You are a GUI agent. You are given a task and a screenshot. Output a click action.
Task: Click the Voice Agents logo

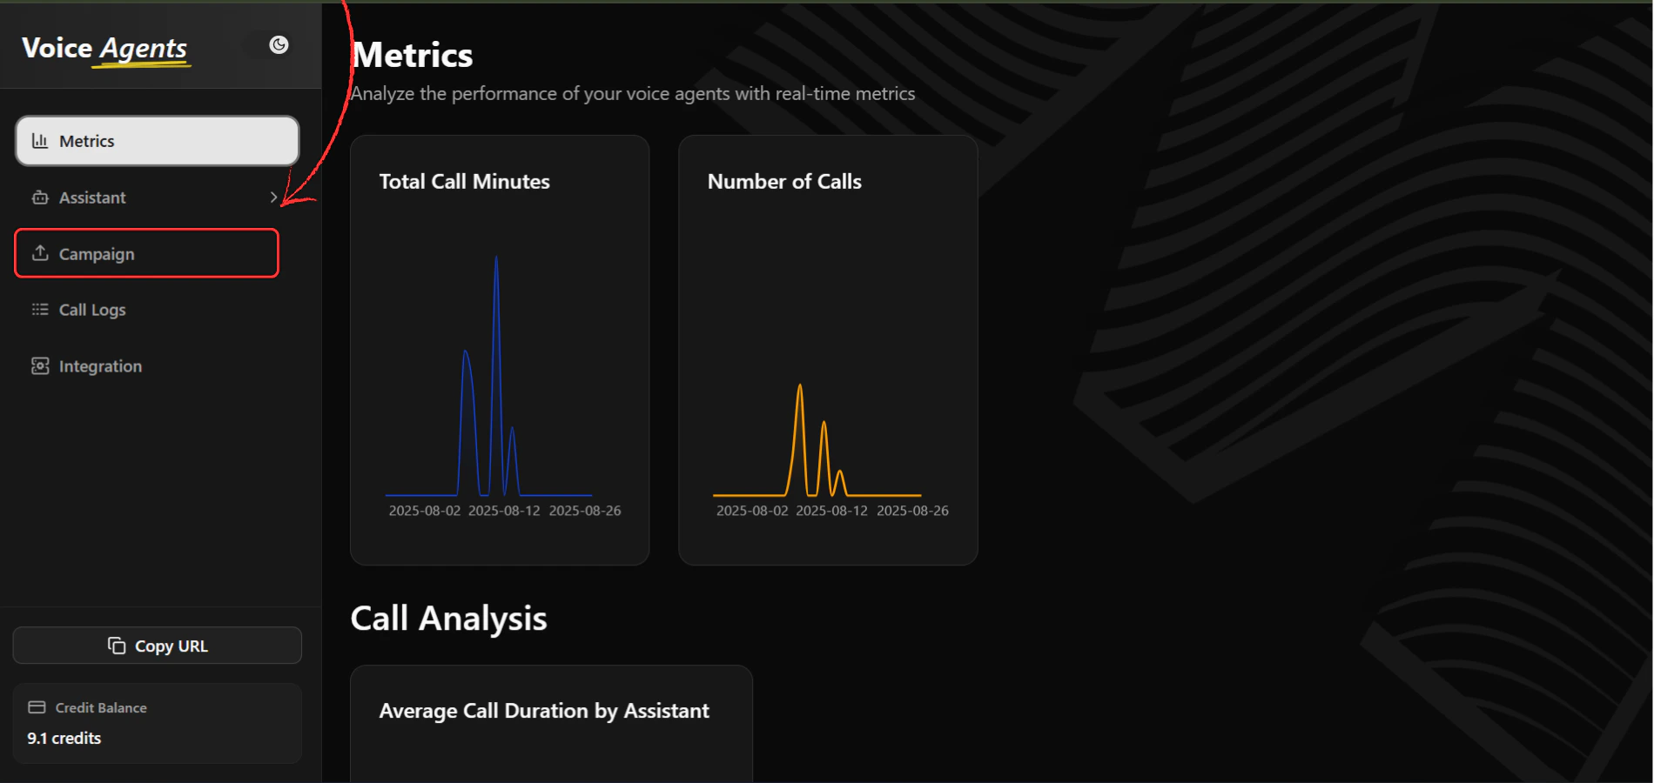[x=103, y=48]
